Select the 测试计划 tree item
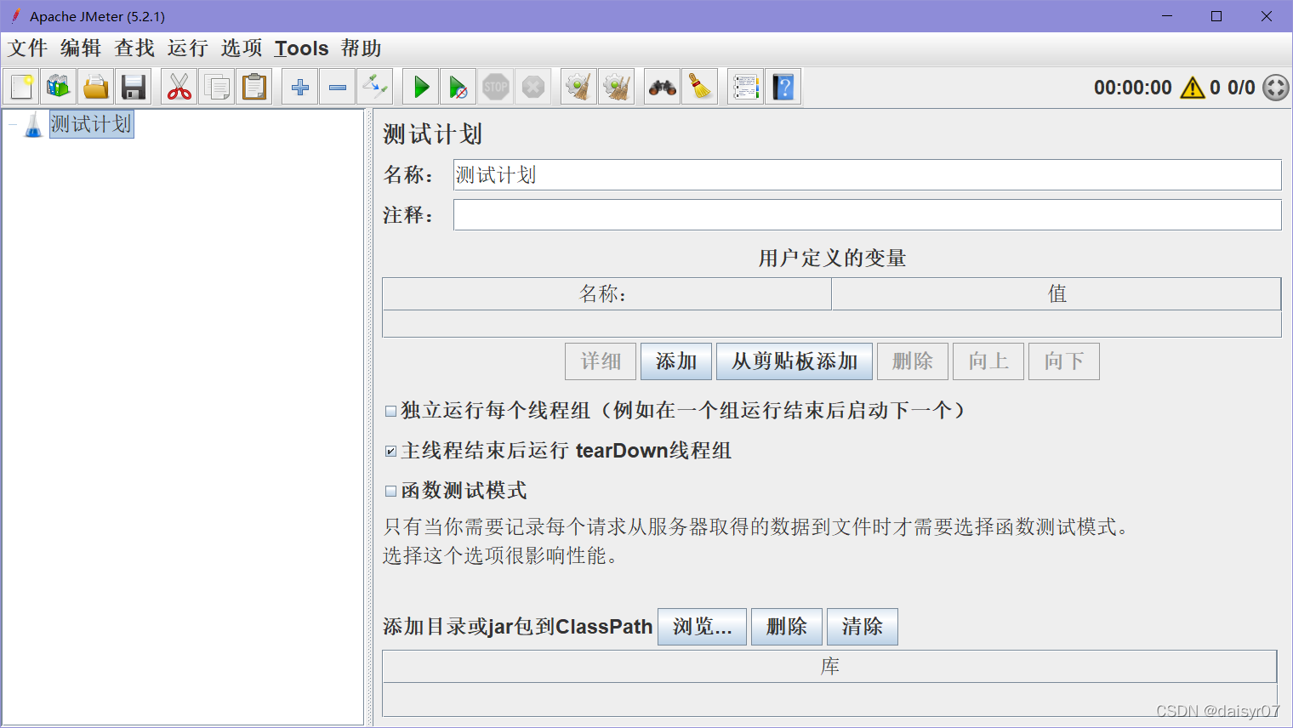Viewport: 1293px width, 728px height. pyautogui.click(x=91, y=124)
